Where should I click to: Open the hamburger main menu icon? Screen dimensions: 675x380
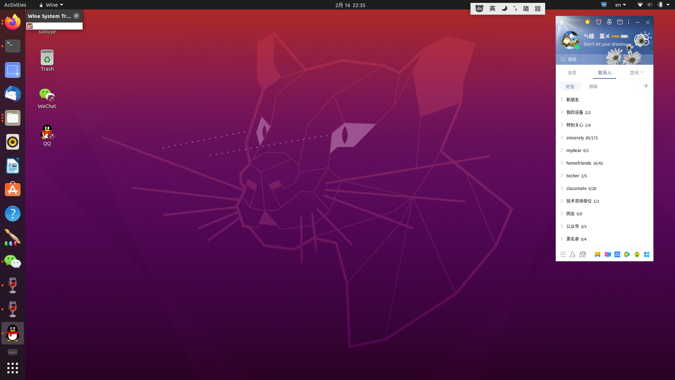pyautogui.click(x=563, y=254)
